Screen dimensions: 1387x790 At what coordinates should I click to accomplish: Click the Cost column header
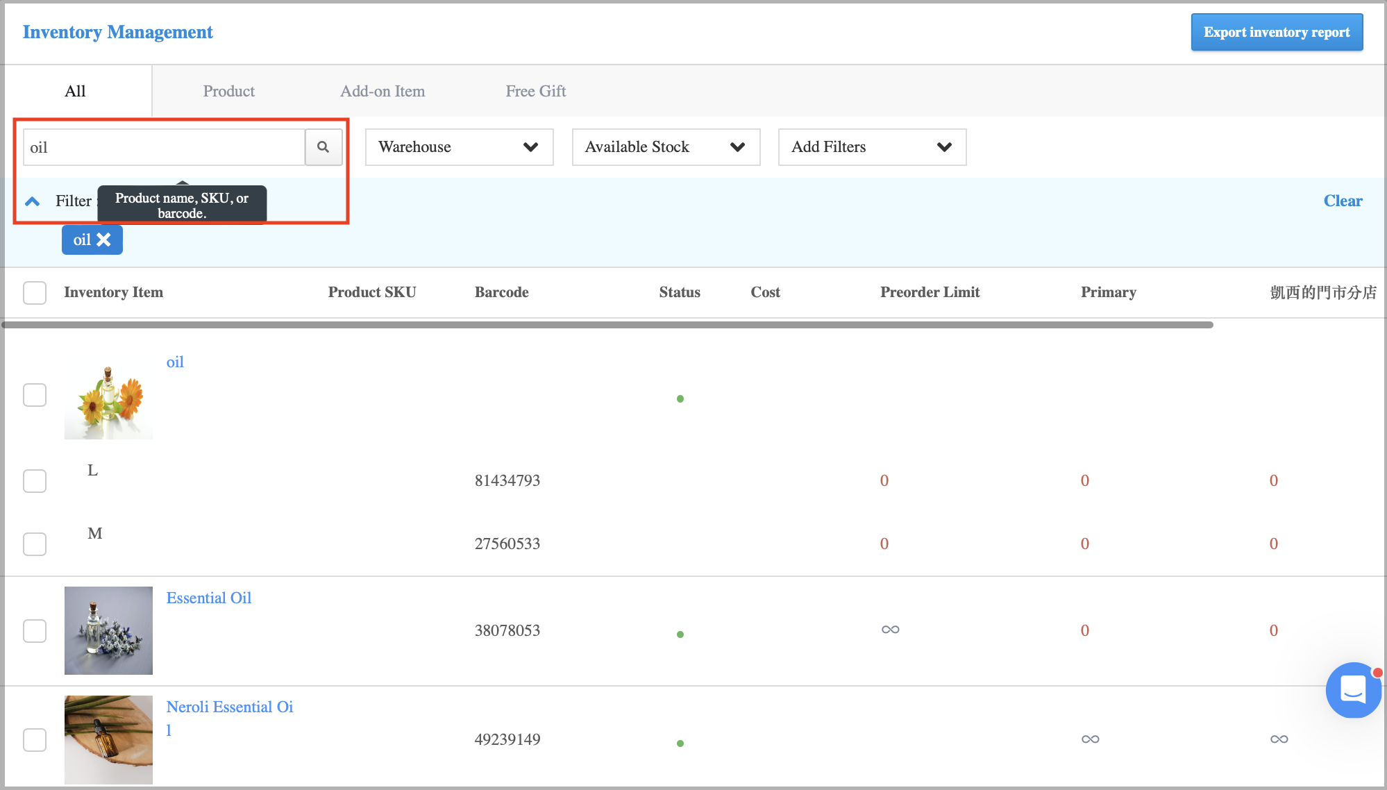click(766, 292)
